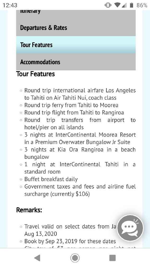Expand the Accommodations section
Viewport: 150px width, 268px height.
[76, 62]
